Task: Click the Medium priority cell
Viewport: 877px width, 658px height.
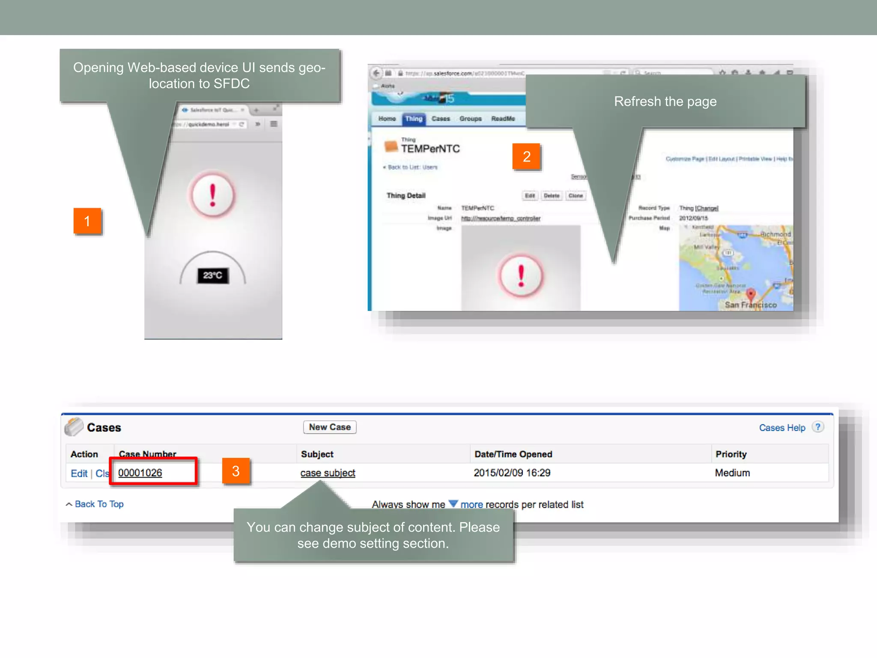Action: [x=732, y=473]
